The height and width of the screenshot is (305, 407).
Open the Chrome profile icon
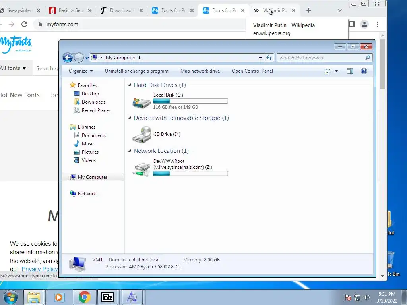[x=364, y=24]
